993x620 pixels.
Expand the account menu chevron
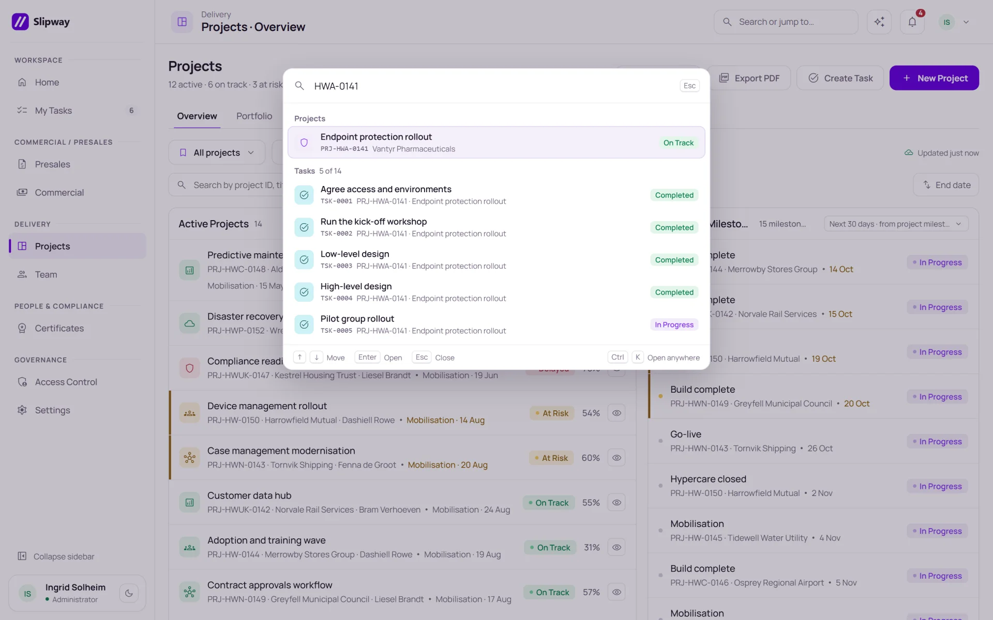click(966, 22)
